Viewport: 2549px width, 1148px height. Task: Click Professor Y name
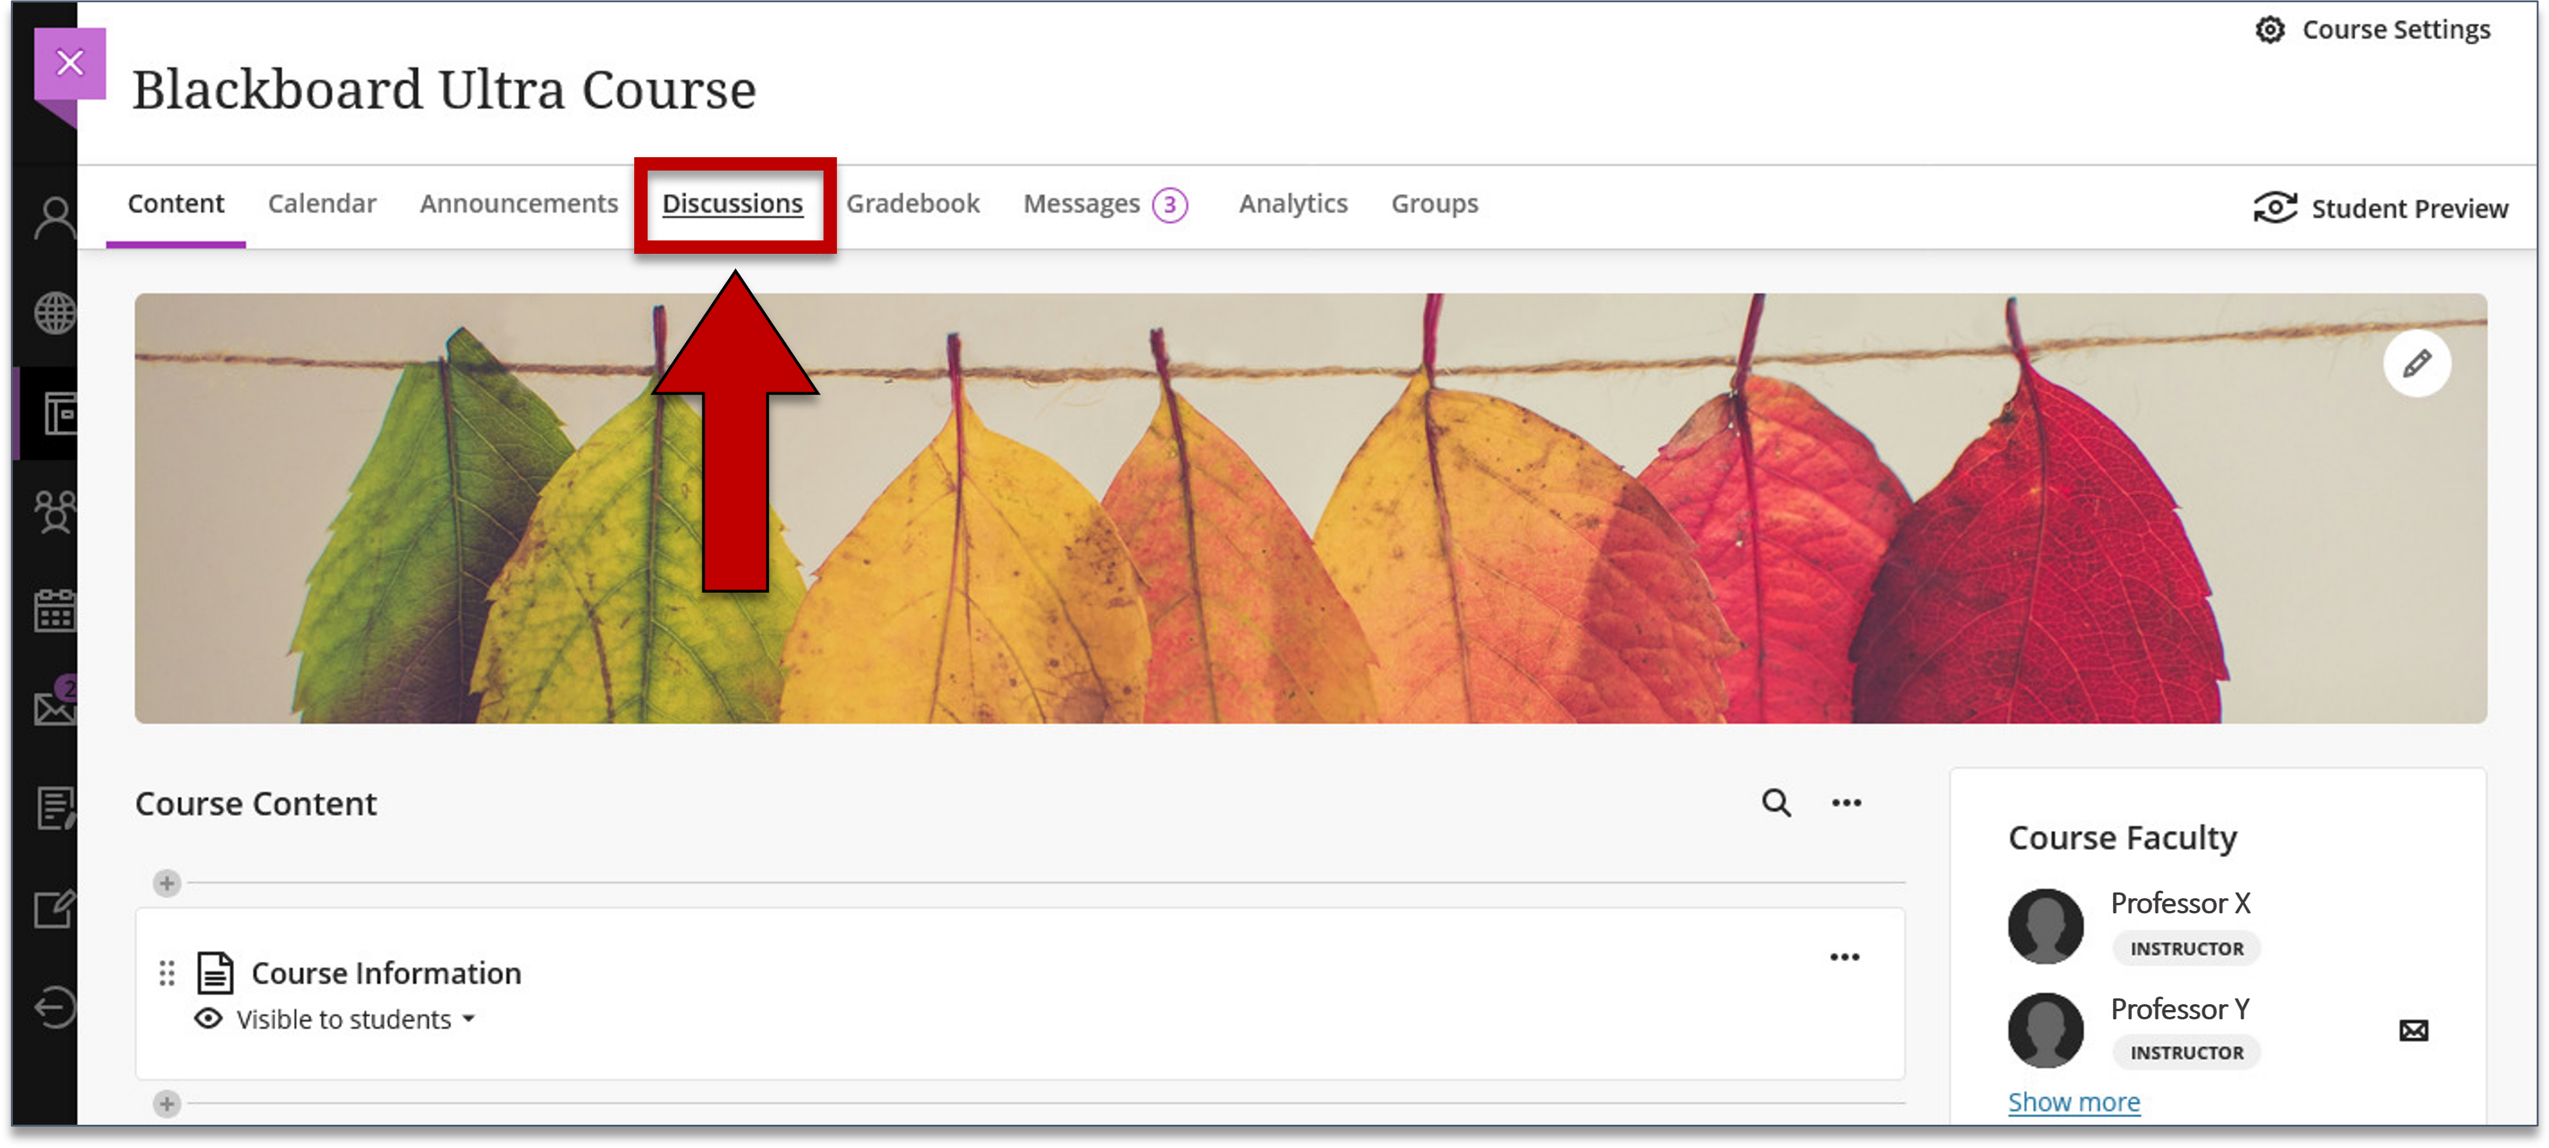pyautogui.click(x=2180, y=1009)
